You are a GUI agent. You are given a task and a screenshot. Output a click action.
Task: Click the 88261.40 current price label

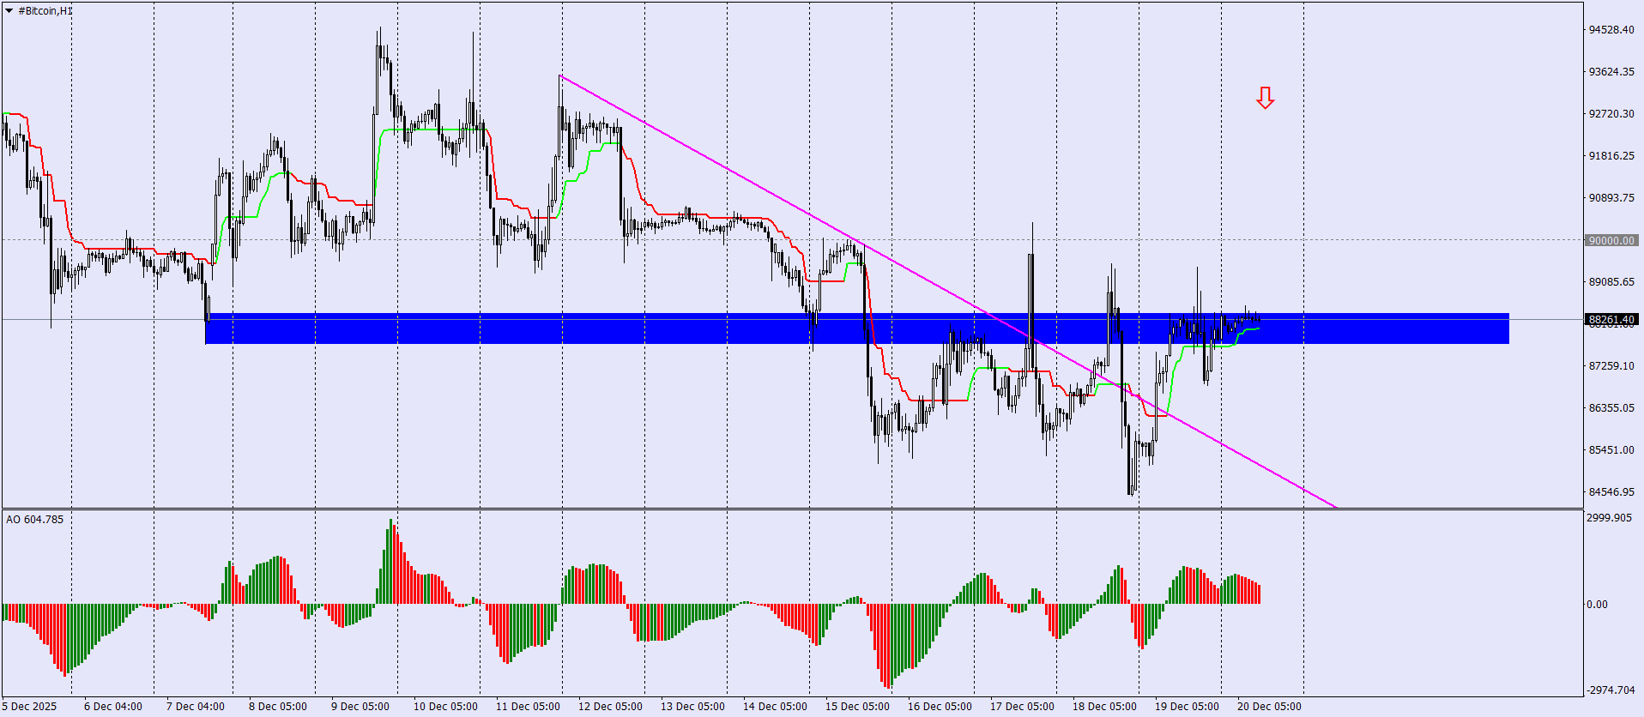coord(1611,319)
